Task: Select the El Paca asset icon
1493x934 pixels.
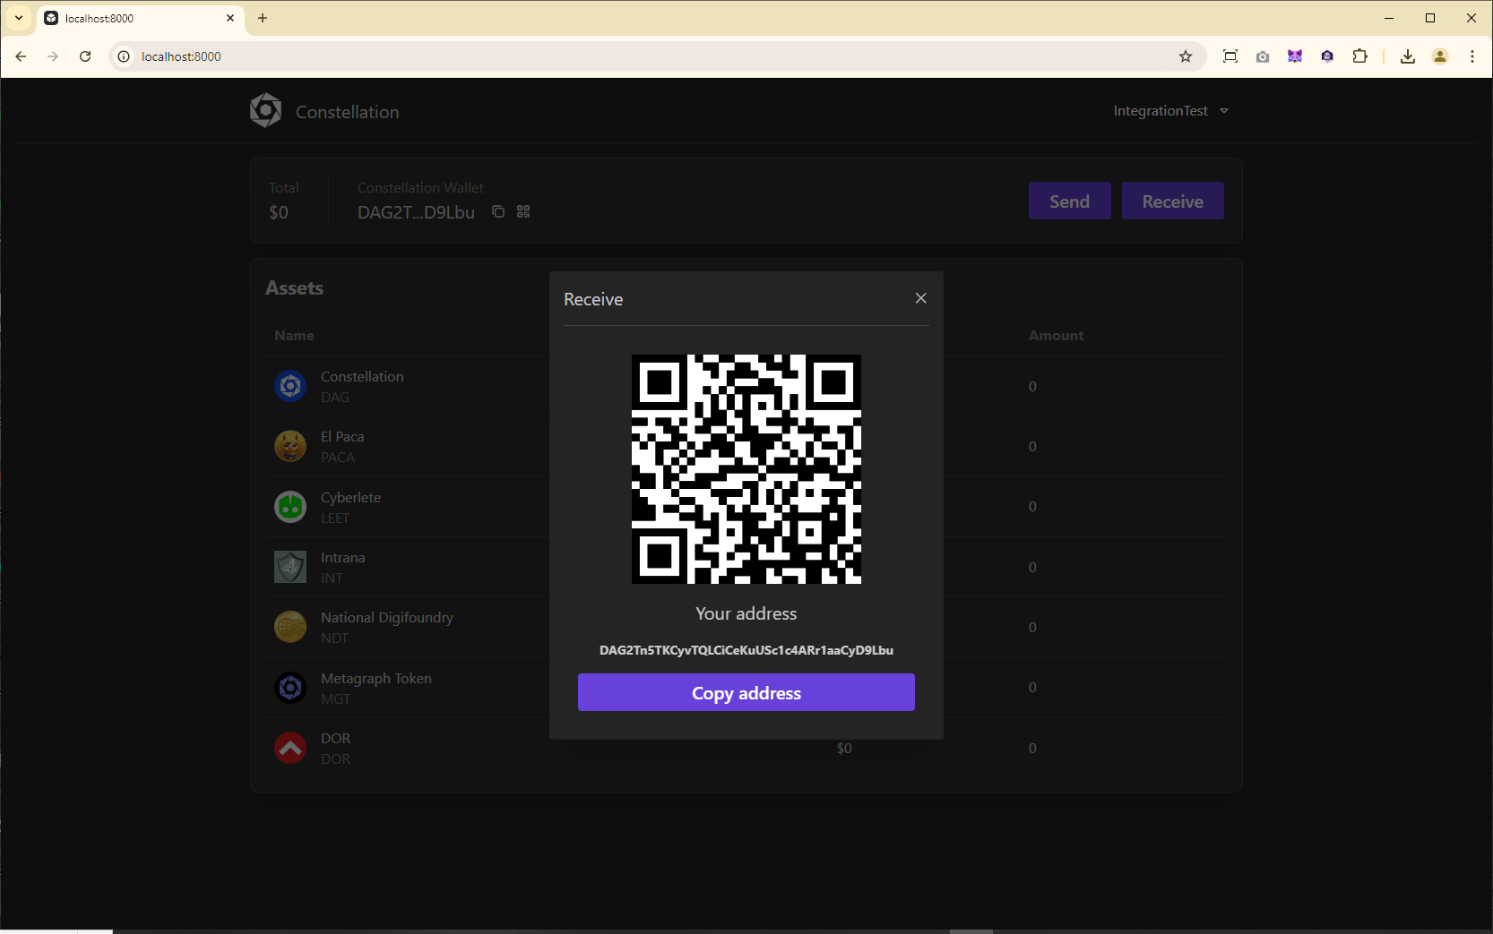Action: point(290,446)
